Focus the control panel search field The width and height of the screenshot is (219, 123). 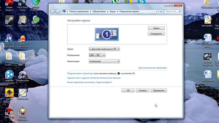point(171,11)
